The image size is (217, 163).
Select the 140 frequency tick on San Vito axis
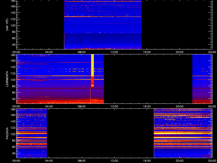13,13
